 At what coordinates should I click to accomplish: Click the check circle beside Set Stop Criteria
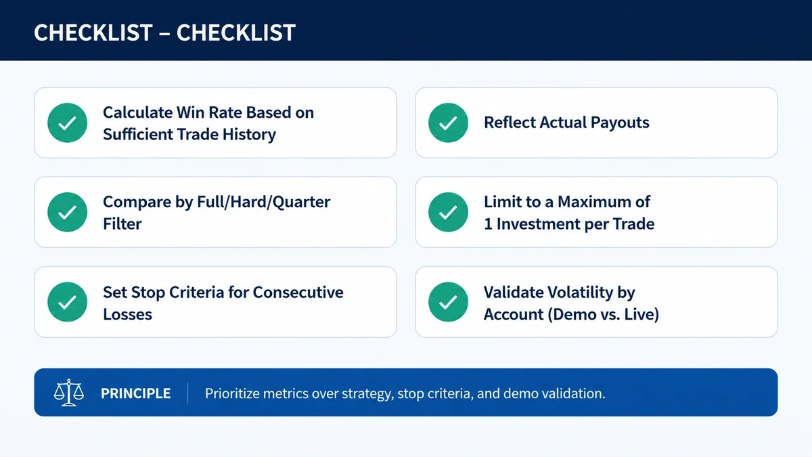point(67,302)
